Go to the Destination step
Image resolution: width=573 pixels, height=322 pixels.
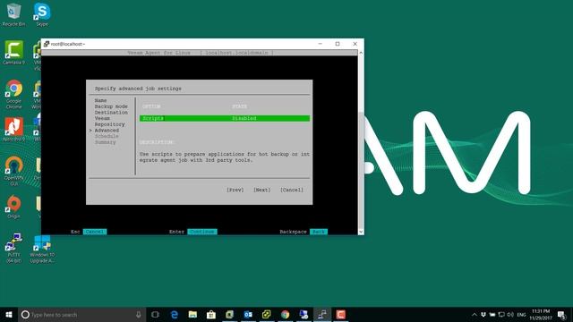111,113
